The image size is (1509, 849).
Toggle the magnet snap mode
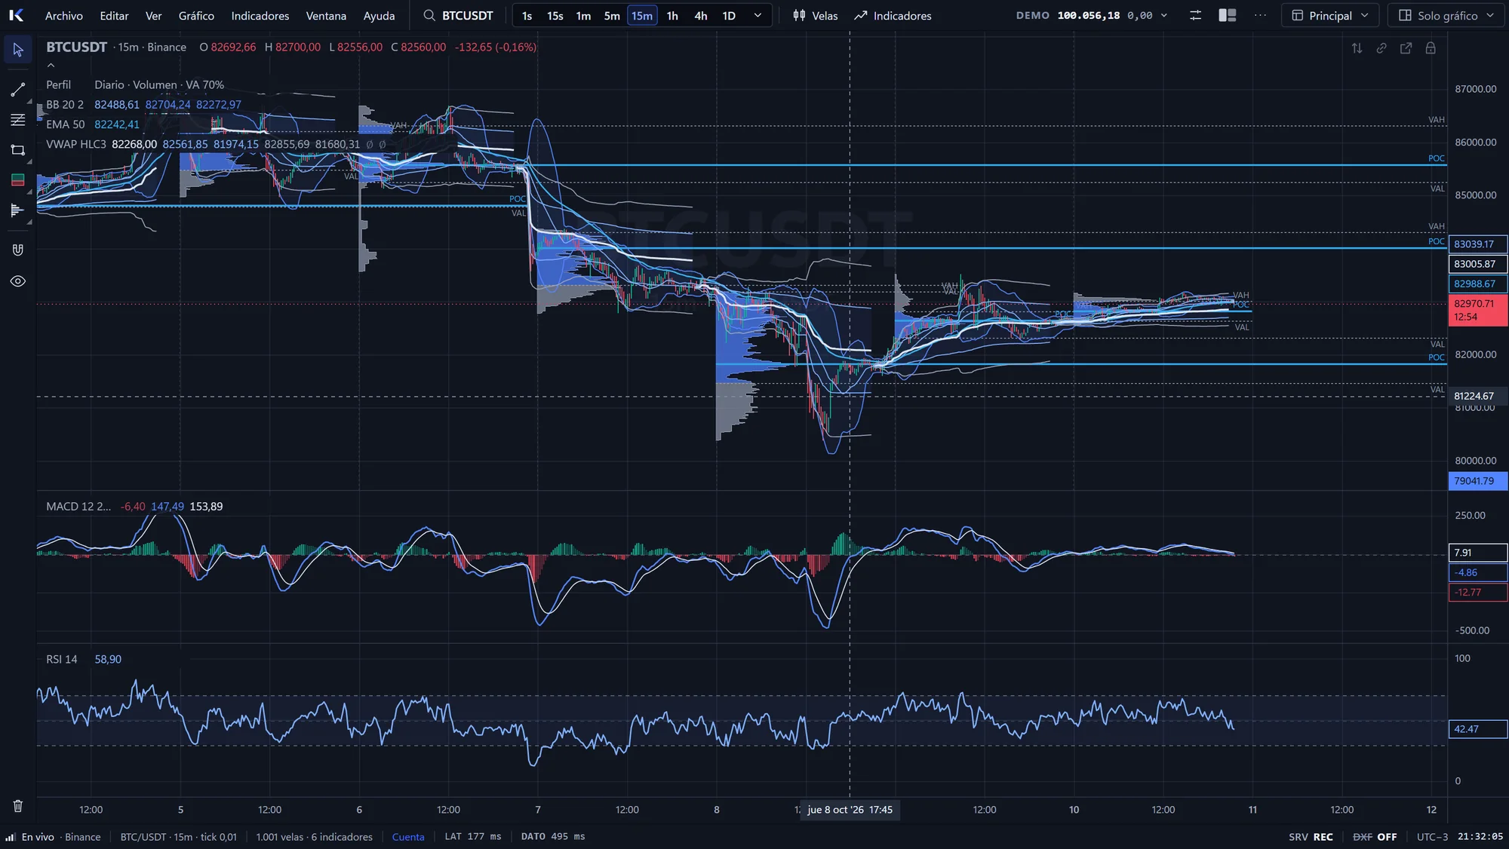click(x=18, y=250)
